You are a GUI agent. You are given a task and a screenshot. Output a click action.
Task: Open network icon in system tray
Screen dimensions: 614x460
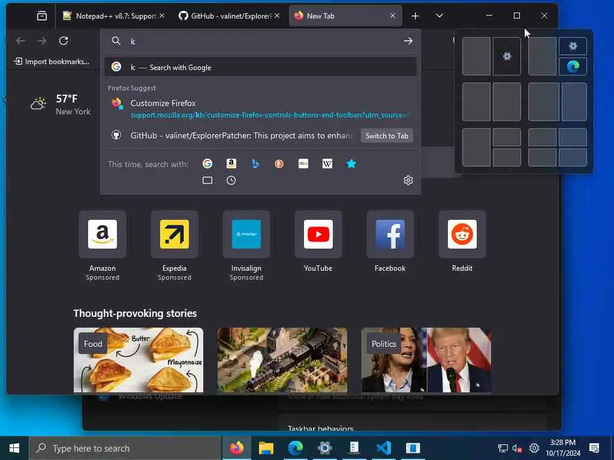coord(503,448)
